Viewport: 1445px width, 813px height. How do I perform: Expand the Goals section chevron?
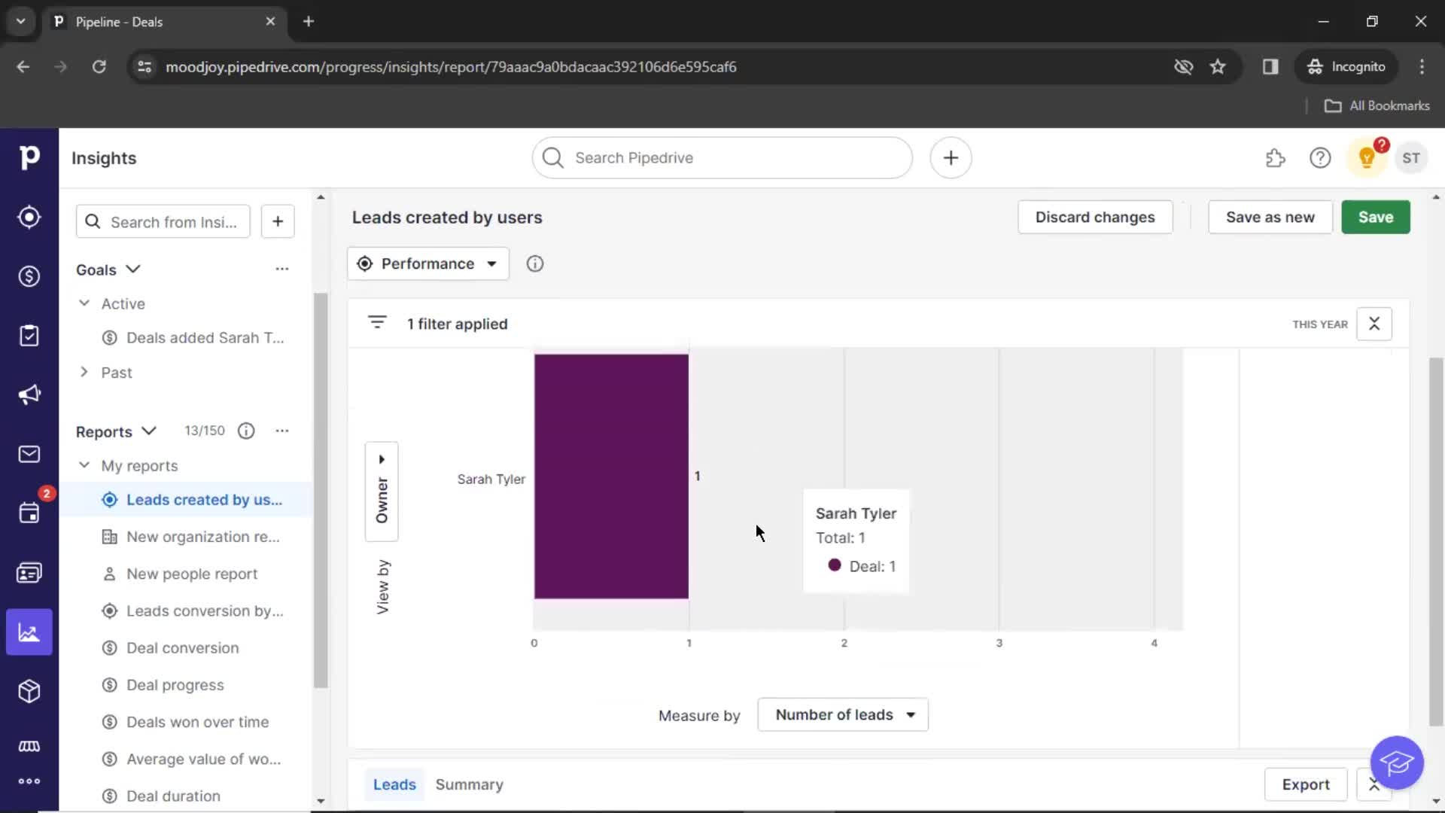point(133,269)
